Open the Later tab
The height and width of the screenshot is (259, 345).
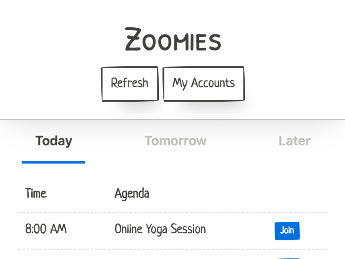(x=294, y=141)
